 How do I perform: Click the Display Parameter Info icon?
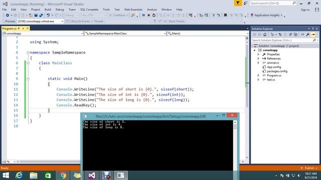[x=206, y=15]
